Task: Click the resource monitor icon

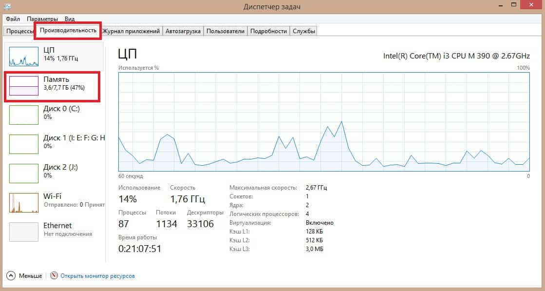Action: point(54,276)
